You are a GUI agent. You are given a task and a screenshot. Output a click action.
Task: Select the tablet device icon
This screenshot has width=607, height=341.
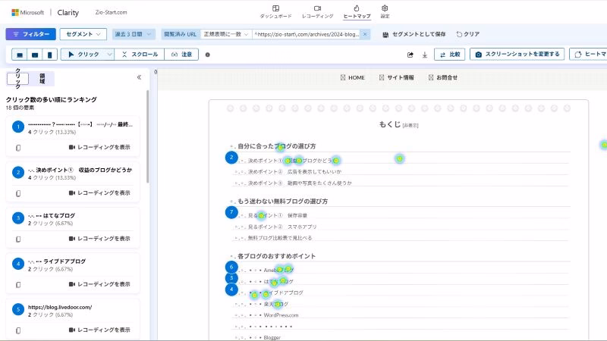coord(35,55)
